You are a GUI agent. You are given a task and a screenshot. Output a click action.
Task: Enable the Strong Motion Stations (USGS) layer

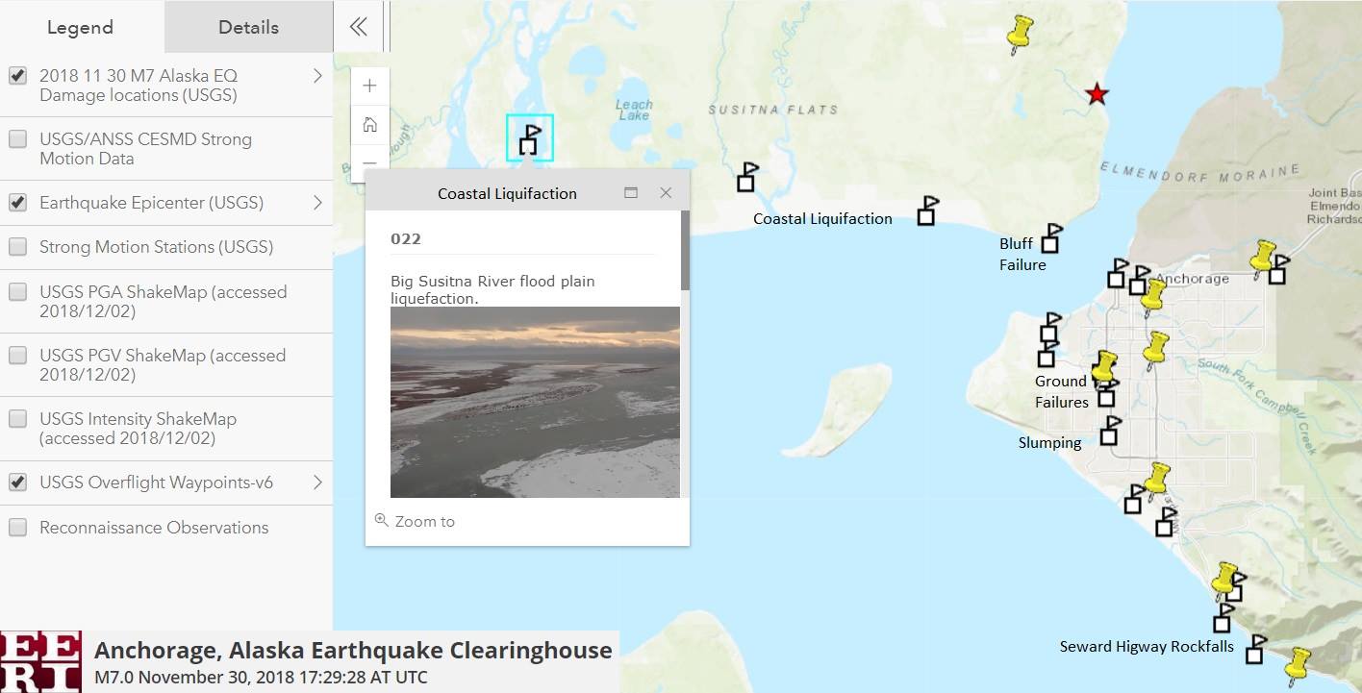click(17, 247)
